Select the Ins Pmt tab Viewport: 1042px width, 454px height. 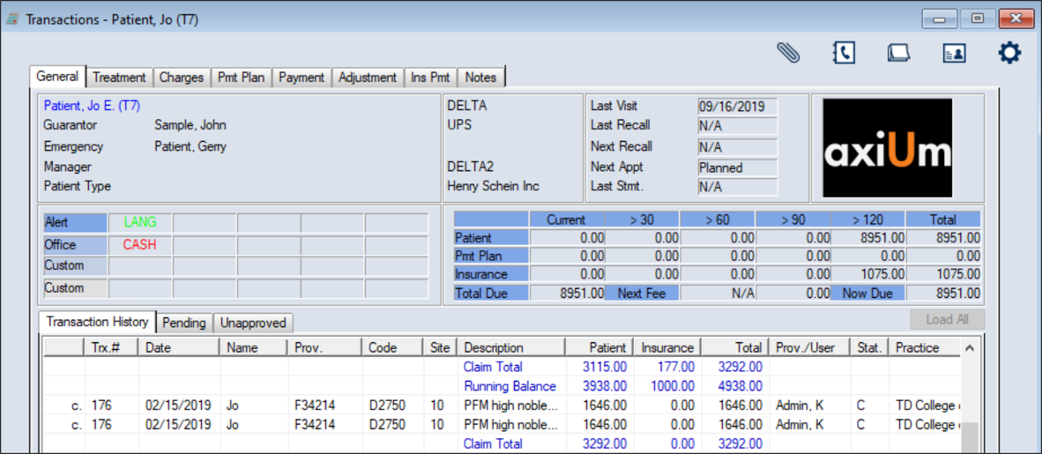430,78
